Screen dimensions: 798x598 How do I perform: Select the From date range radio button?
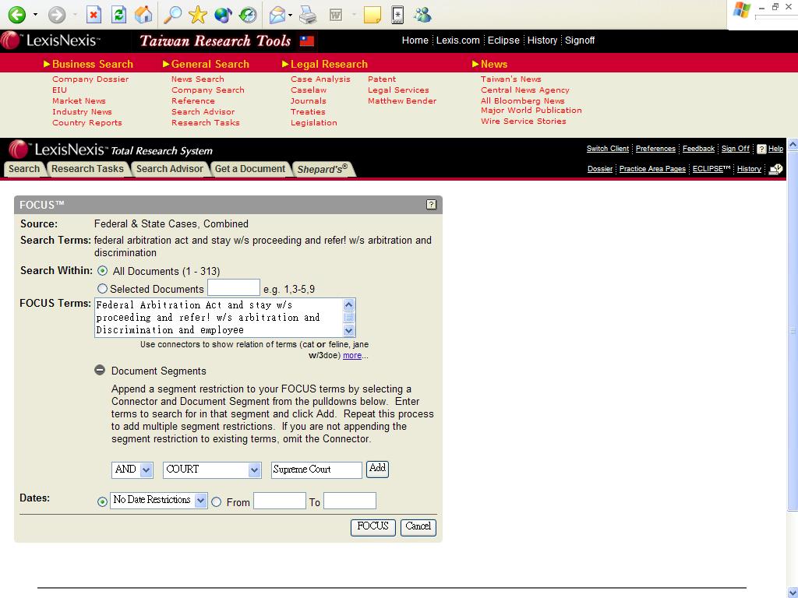coord(217,502)
